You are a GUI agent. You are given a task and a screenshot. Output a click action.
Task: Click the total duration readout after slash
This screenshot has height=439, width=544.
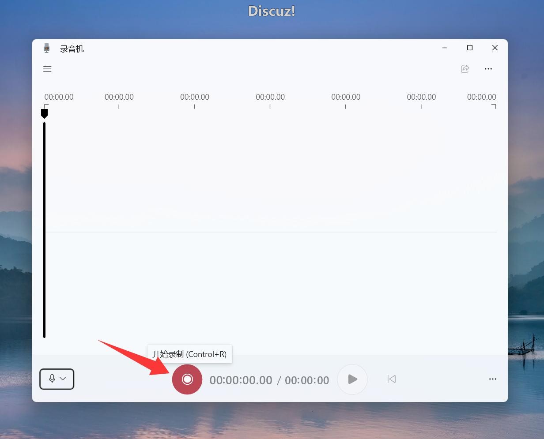307,380
